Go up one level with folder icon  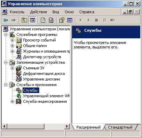(24, 20)
